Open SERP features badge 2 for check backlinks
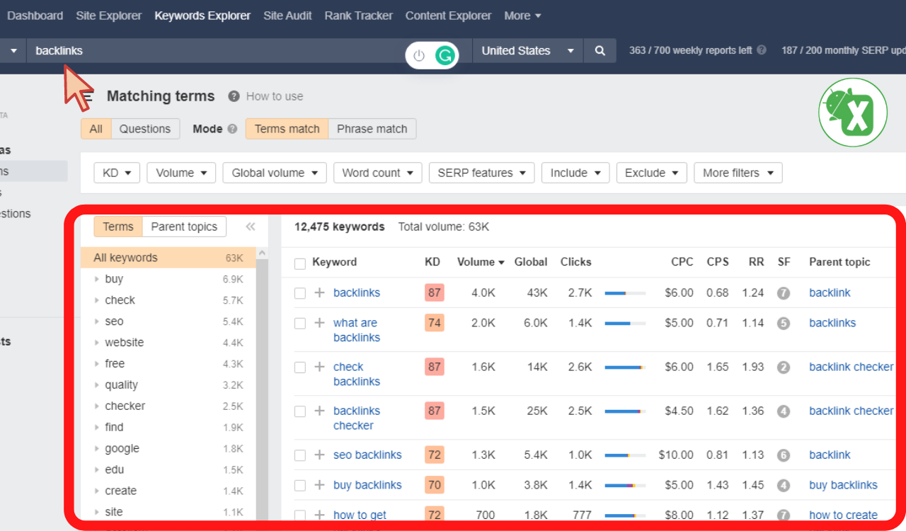The height and width of the screenshot is (531, 906). pyautogui.click(x=783, y=367)
